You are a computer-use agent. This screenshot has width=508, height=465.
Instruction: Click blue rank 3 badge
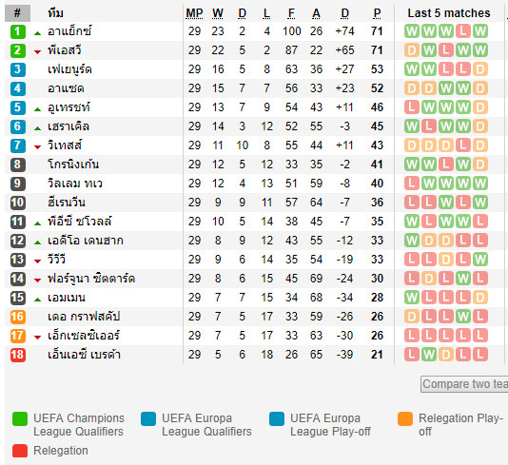click(18, 69)
